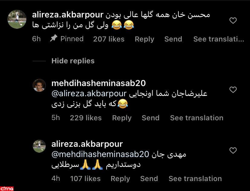Image resolution: width=250 pixels, height=191 pixels.
Task: Send the 107-likes comment
Action: tap(149, 178)
